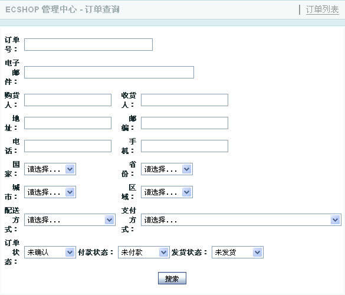Open the 省份 dropdown
The width and height of the screenshot is (345, 295).
pos(167,169)
